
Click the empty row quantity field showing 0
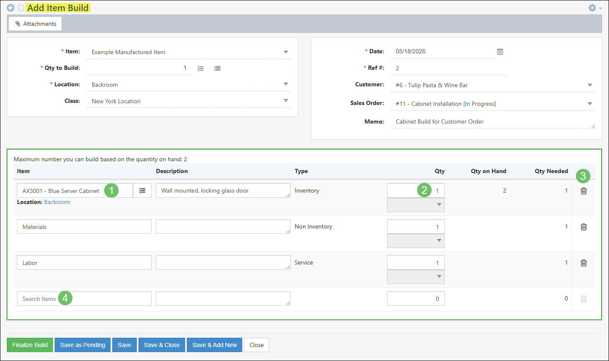pyautogui.click(x=416, y=298)
